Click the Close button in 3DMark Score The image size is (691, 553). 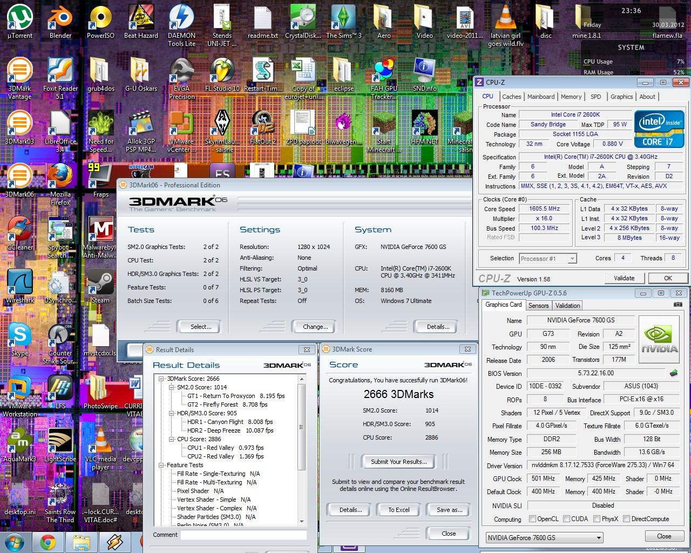pos(449,534)
